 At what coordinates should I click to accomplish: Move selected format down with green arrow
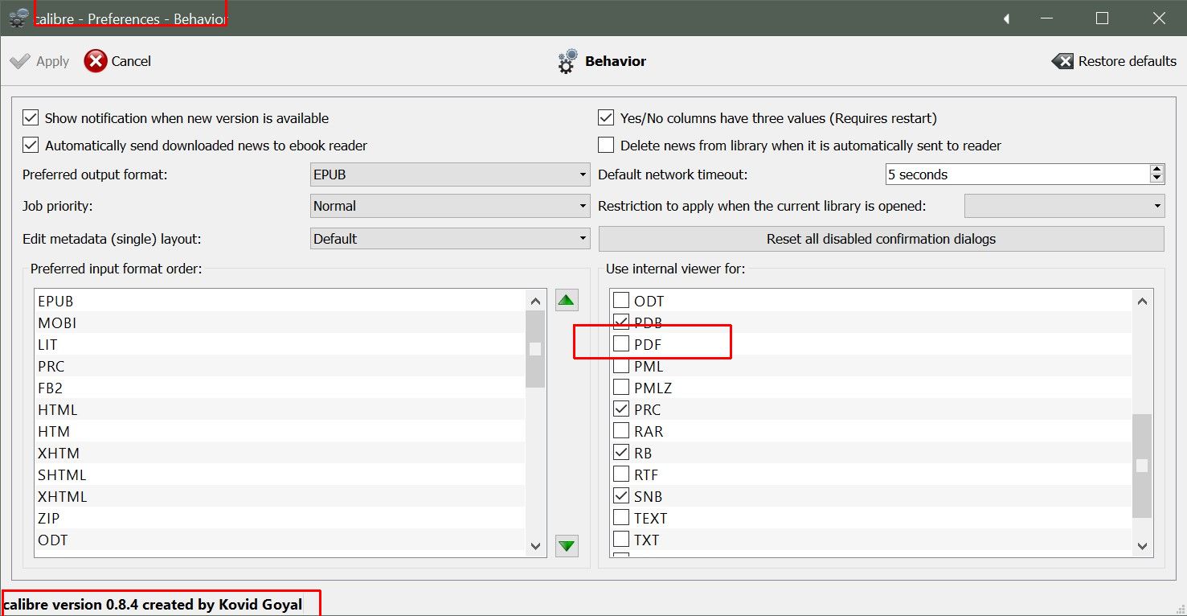point(567,546)
